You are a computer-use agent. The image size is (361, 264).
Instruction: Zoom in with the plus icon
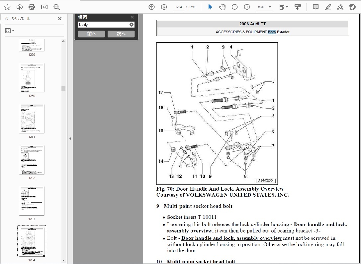click(247, 7)
